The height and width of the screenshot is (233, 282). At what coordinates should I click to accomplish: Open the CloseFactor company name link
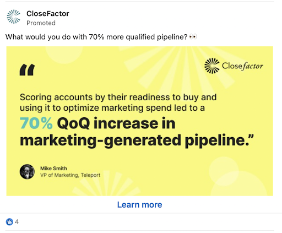[x=48, y=14]
